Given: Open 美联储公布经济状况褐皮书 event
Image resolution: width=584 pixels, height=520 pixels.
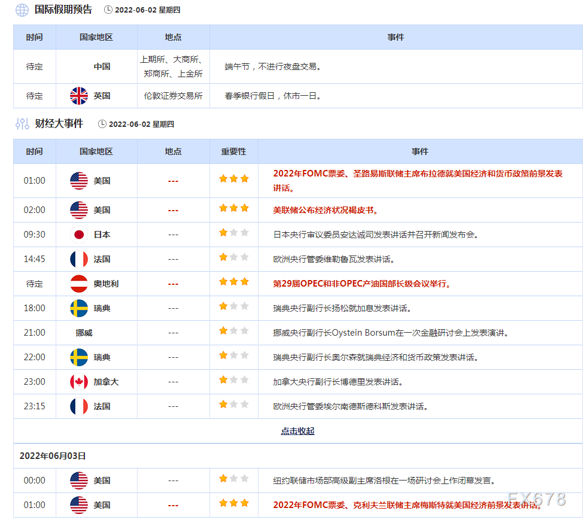Looking at the screenshot, I should (326, 211).
